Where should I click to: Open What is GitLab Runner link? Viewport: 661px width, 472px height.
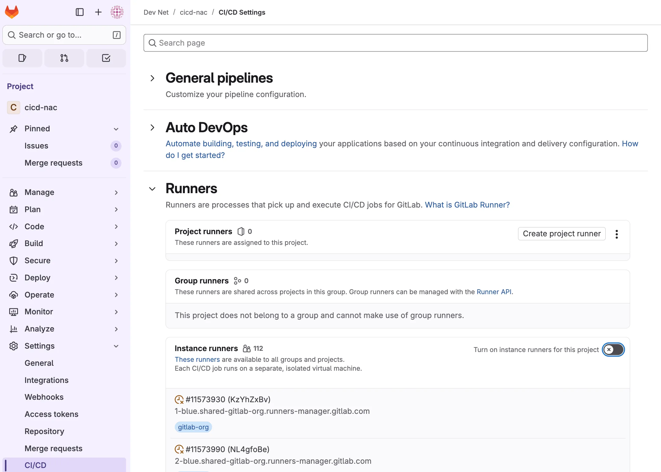(467, 205)
